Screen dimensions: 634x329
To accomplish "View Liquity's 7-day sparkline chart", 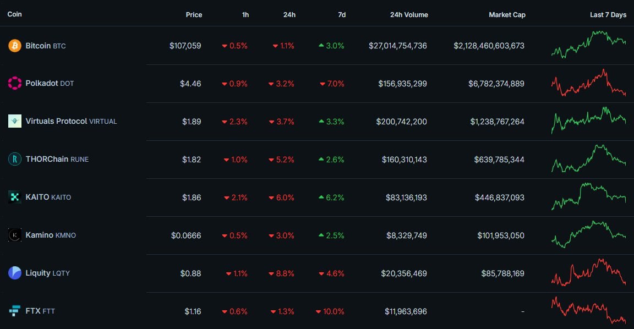I will click(x=589, y=272).
